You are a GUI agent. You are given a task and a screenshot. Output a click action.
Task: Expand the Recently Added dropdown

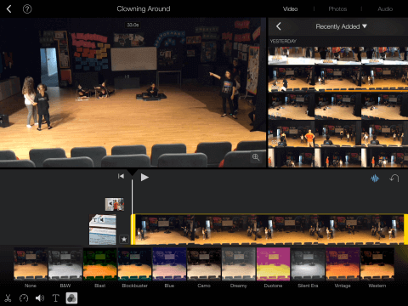click(x=341, y=26)
